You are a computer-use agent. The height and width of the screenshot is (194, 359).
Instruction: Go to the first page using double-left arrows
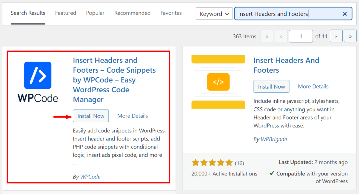click(267, 36)
